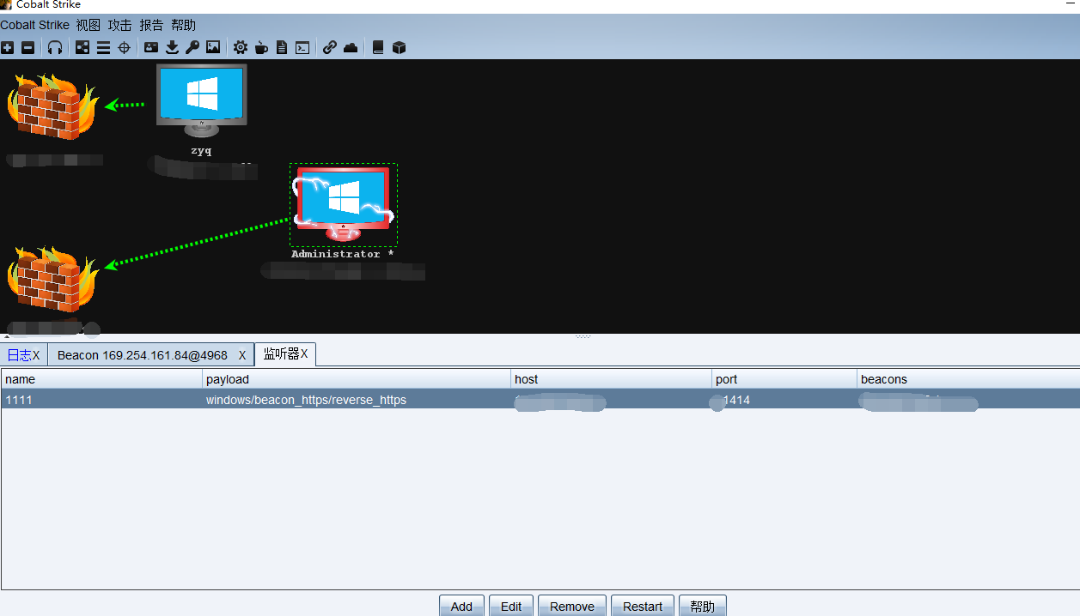Sort listeners by the payload column header

357,379
